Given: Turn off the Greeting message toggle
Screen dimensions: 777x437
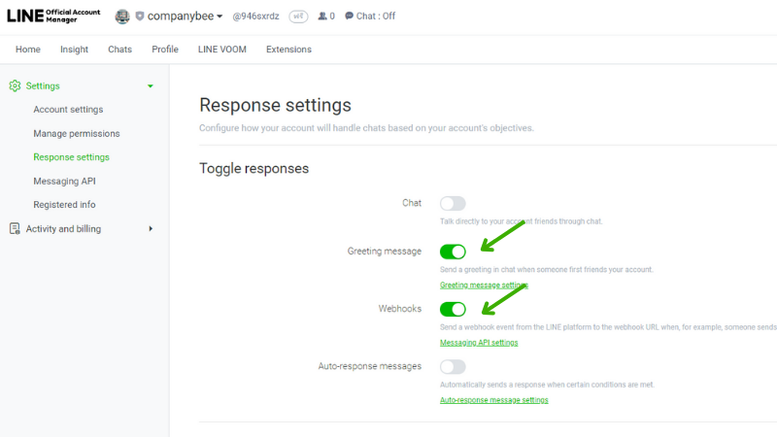Looking at the screenshot, I should pos(453,252).
